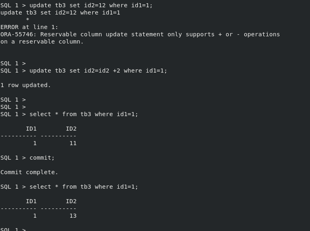Select the ID2 value 11

(73, 143)
